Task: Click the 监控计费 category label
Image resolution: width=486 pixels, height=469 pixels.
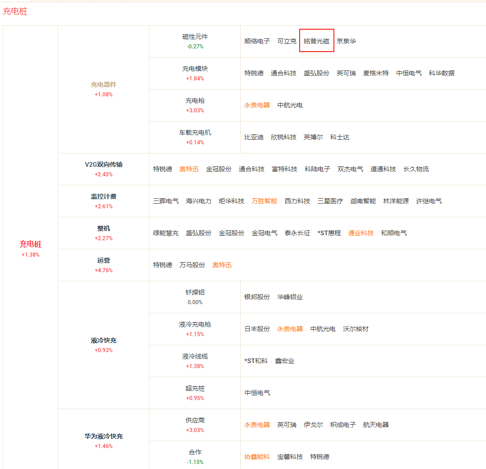Action: 104,196
